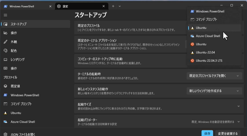This screenshot has width=247, height=136.
Task: Choose Azure Cloud Shell in dropdown list
Action: 214,36
